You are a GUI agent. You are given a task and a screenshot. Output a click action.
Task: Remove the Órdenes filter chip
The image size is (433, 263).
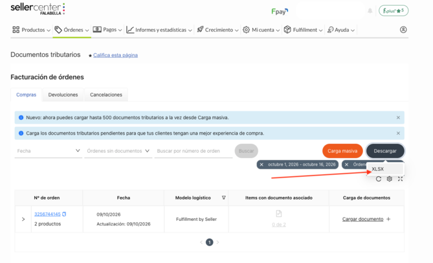(x=346, y=165)
